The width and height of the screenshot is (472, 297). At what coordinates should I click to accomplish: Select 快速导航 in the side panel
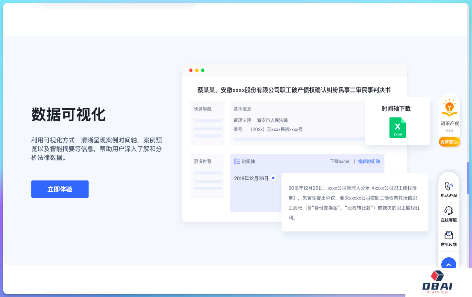pyautogui.click(x=203, y=109)
